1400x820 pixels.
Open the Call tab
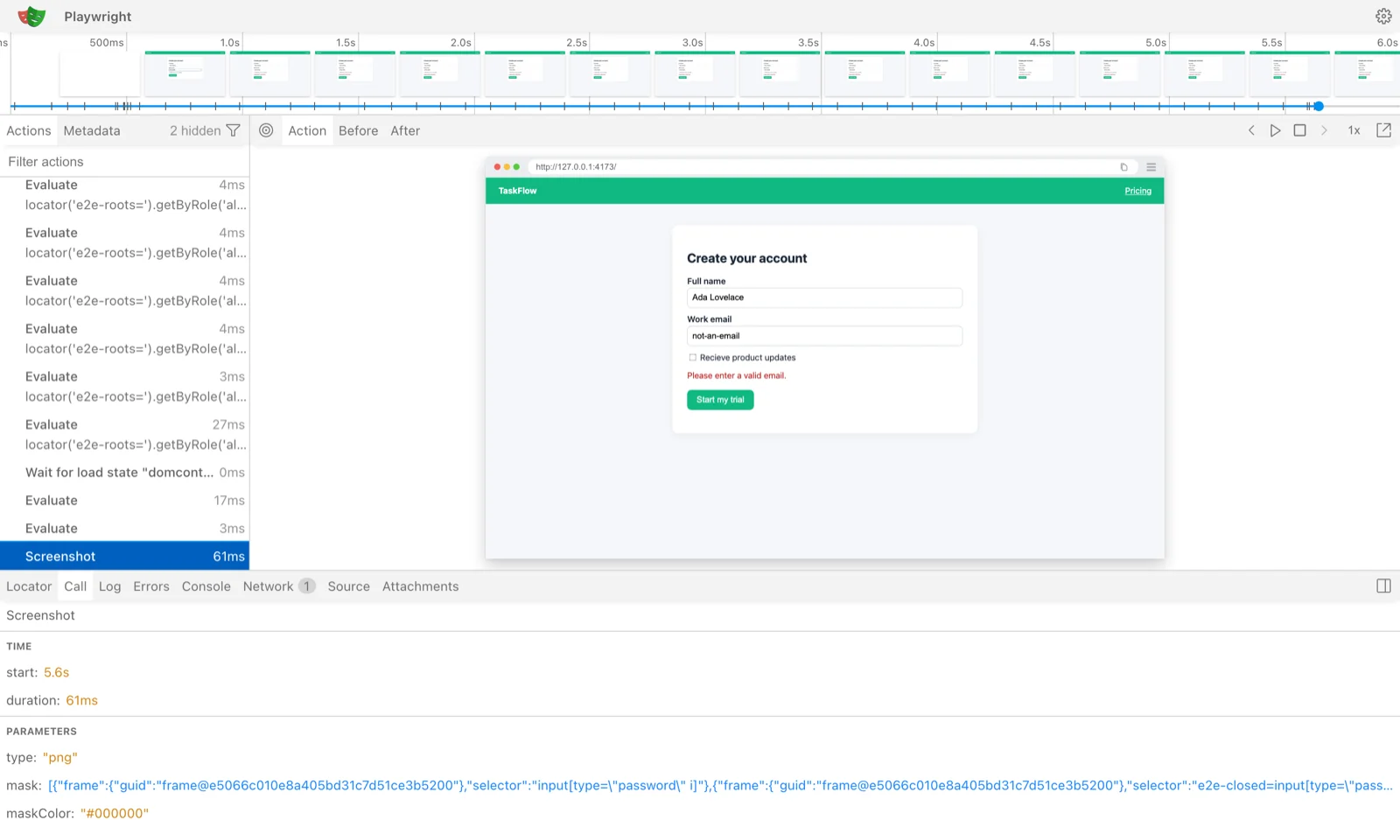[x=75, y=586]
